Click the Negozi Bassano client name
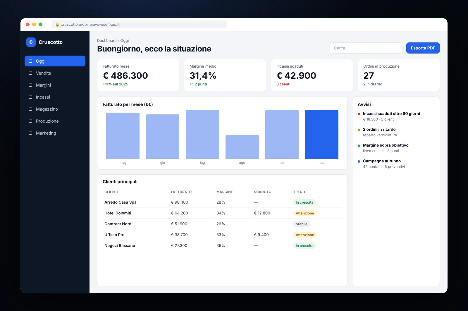468x311 pixels. click(120, 246)
